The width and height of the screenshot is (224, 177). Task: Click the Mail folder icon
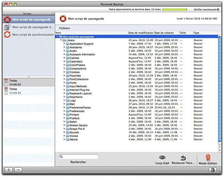(68, 104)
